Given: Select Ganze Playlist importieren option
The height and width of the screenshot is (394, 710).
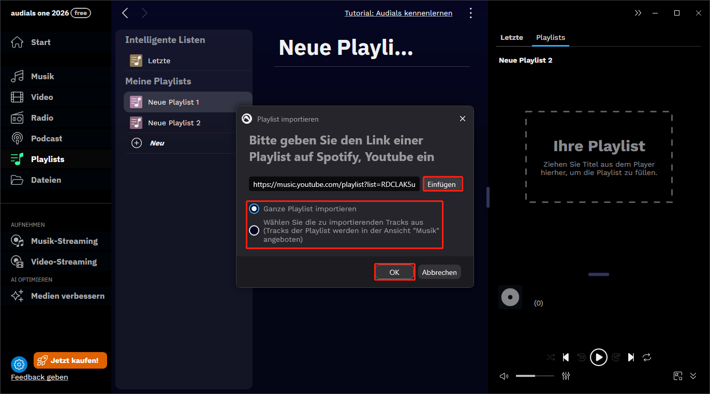Looking at the screenshot, I should pos(254,209).
